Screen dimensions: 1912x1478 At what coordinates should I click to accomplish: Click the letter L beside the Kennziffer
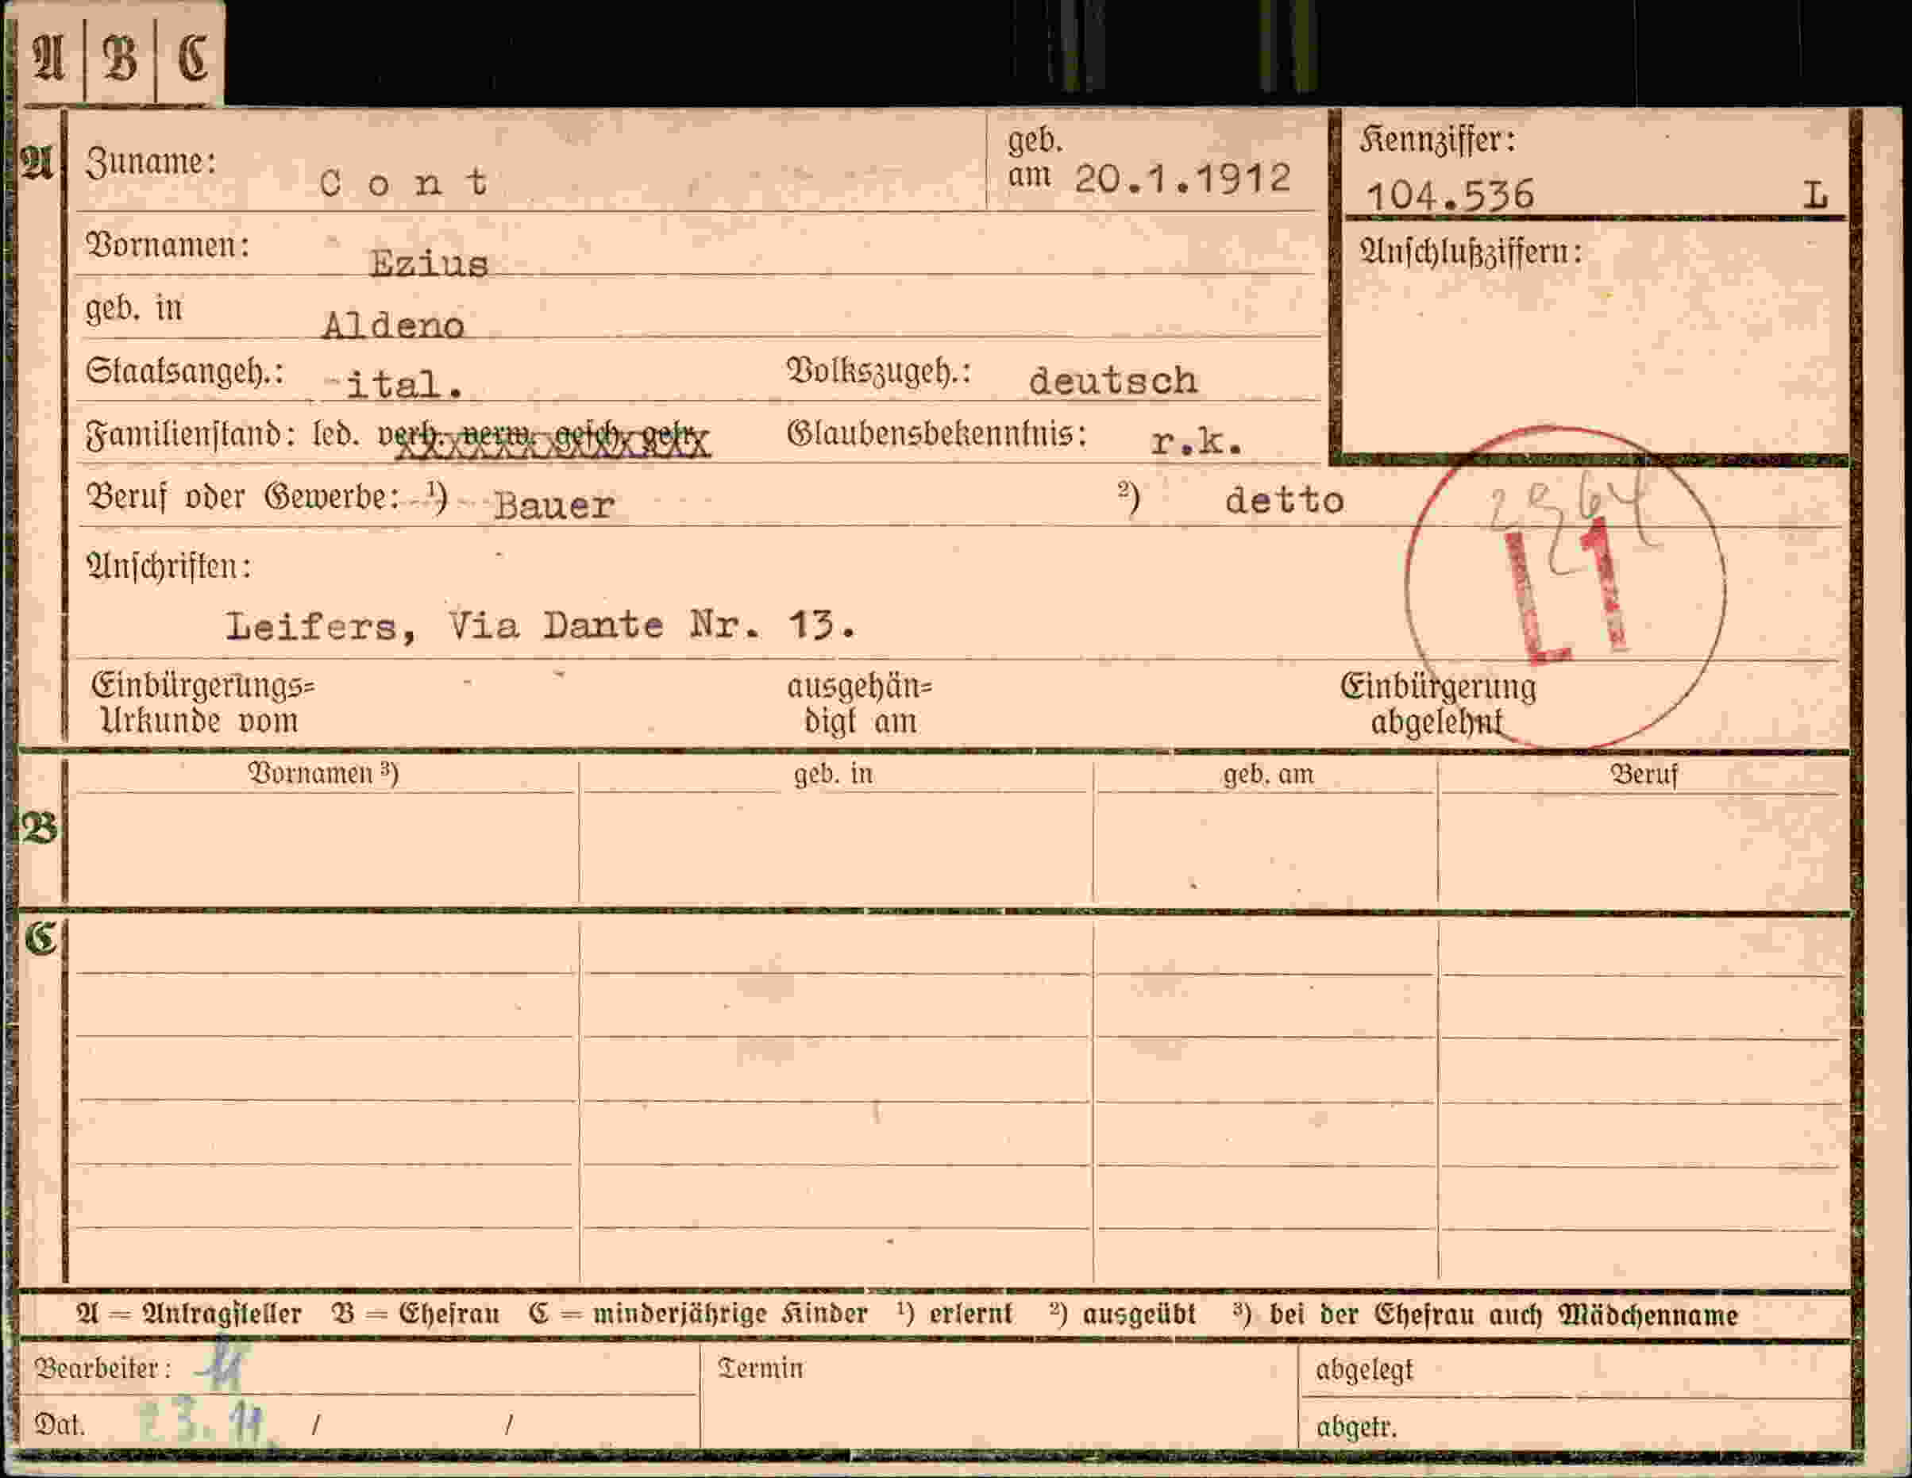1815,194
